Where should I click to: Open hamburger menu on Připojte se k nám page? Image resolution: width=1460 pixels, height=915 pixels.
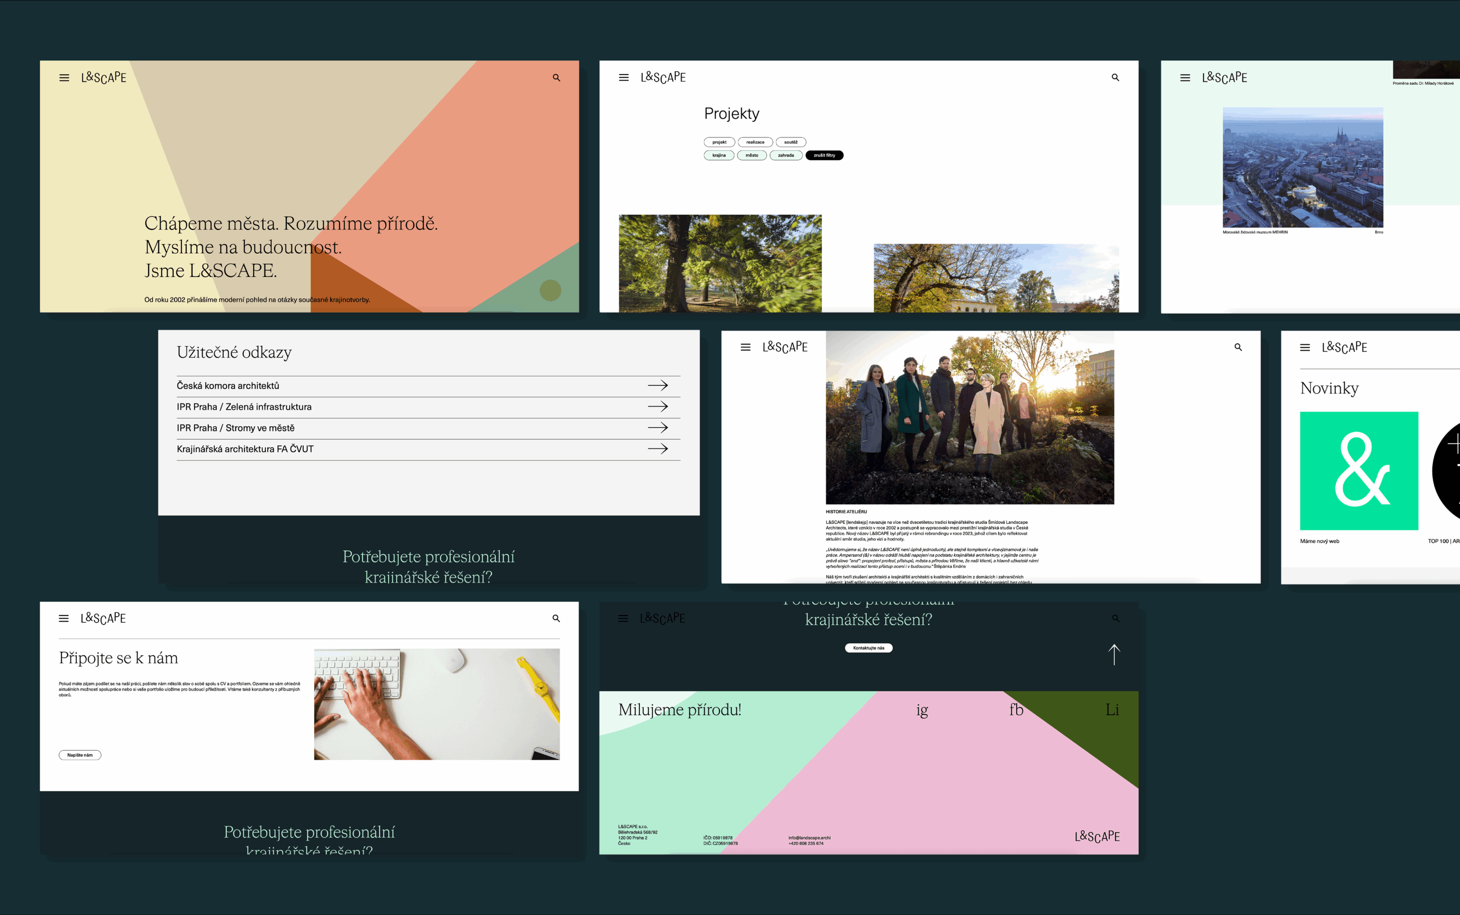point(63,618)
